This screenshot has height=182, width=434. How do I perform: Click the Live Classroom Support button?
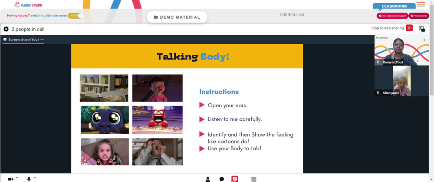coord(392,16)
